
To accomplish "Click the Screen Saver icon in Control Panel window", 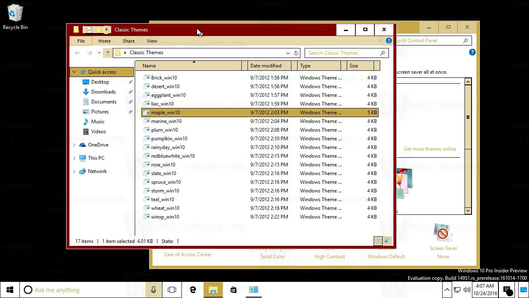I will 443,233.
